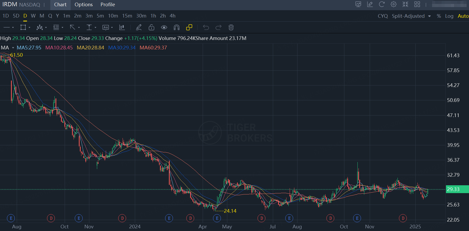Open the multi-chart grid layout

[x=417, y=4]
